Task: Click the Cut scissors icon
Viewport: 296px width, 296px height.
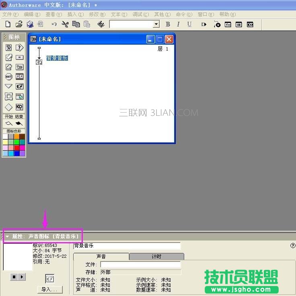Action: pyautogui.click(x=65, y=24)
